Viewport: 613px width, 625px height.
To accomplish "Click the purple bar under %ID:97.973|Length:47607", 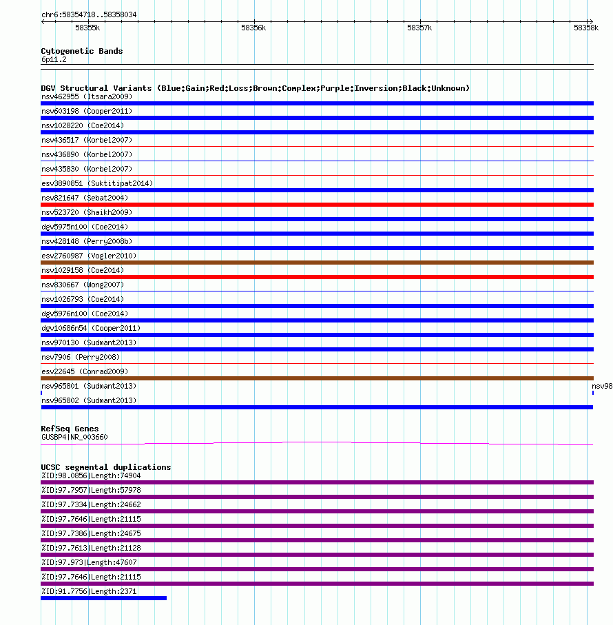I will 317,570.
